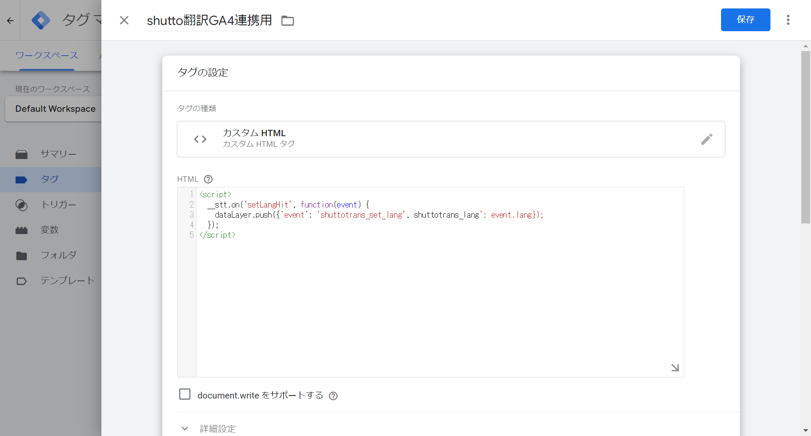
Task: Click the フォルダ folder icon in sidebar
Action: coord(22,256)
